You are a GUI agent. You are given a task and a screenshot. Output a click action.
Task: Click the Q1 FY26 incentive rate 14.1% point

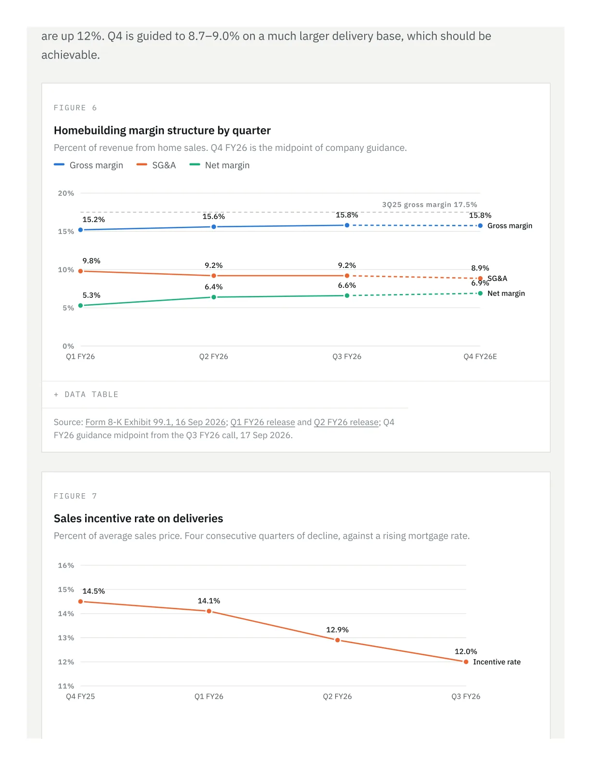coord(209,611)
